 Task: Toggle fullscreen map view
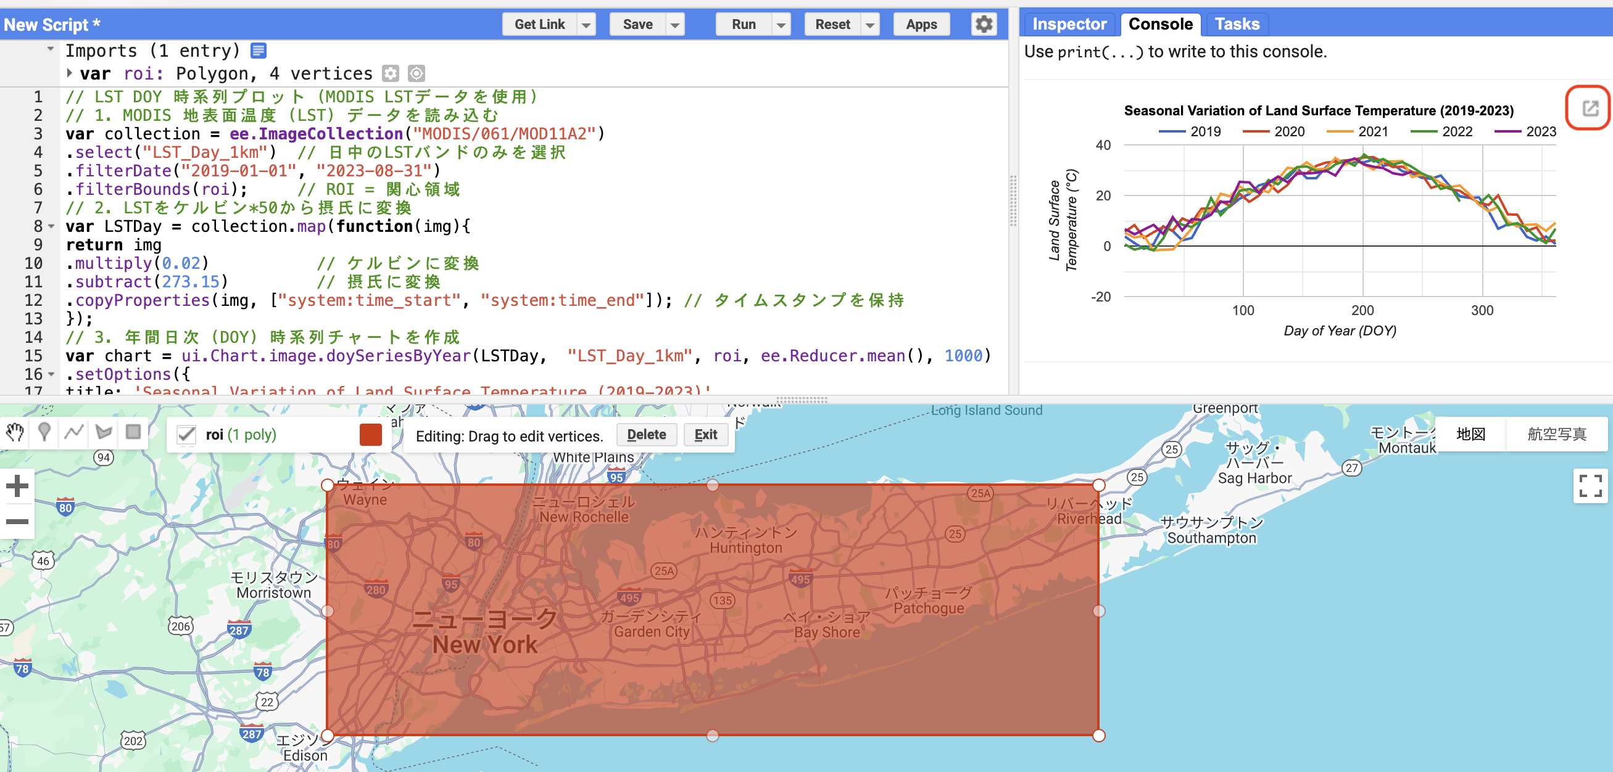[x=1590, y=486]
